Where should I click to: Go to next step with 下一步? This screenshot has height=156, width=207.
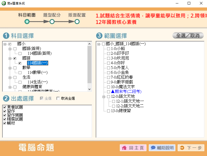191,148
